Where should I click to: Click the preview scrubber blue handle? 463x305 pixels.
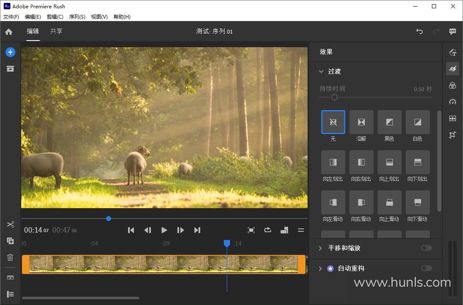pos(109,219)
